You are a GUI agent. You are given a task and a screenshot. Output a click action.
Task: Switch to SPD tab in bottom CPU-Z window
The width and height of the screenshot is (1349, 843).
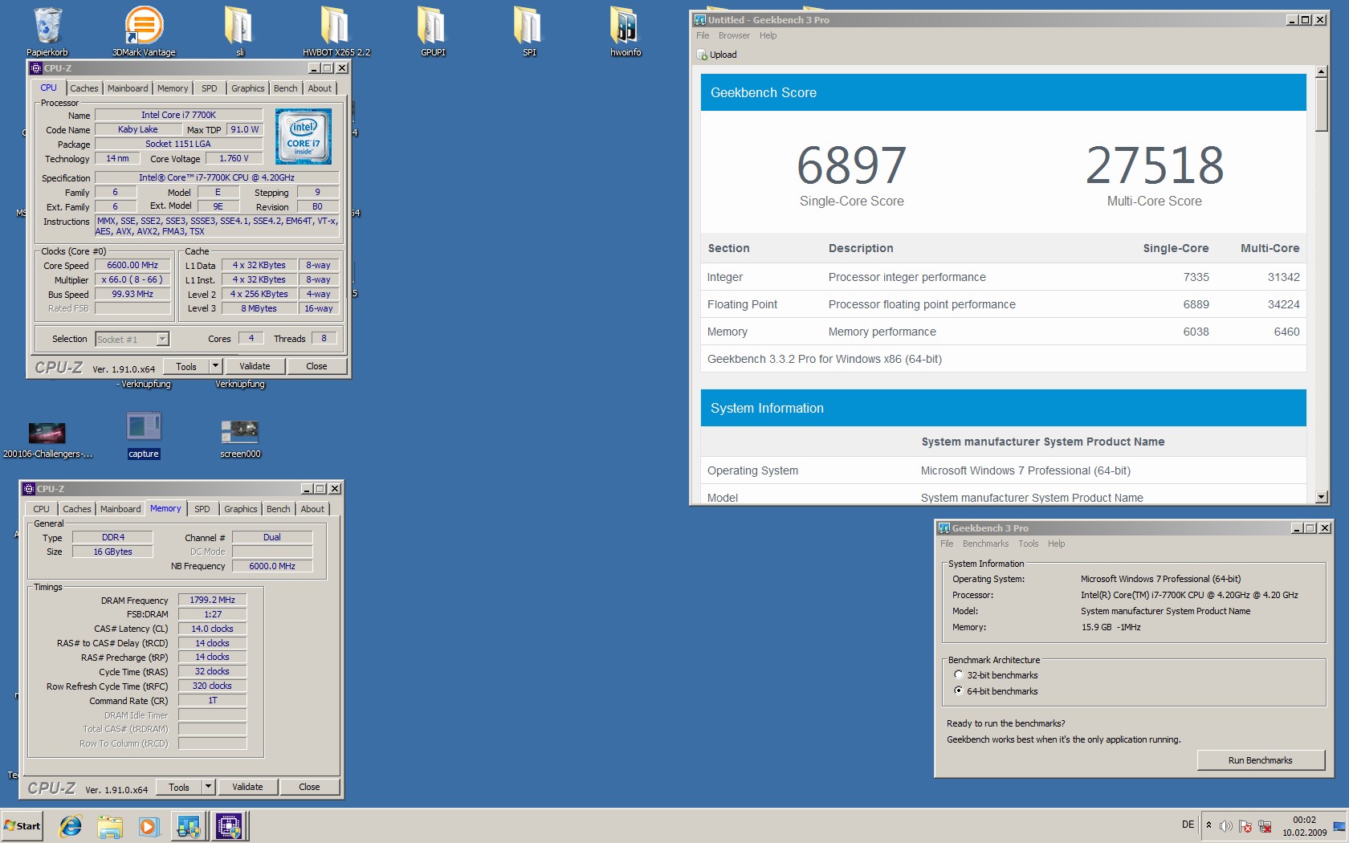[x=202, y=509]
